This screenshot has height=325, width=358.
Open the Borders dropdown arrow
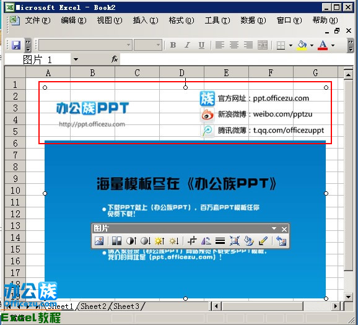(x=290, y=45)
